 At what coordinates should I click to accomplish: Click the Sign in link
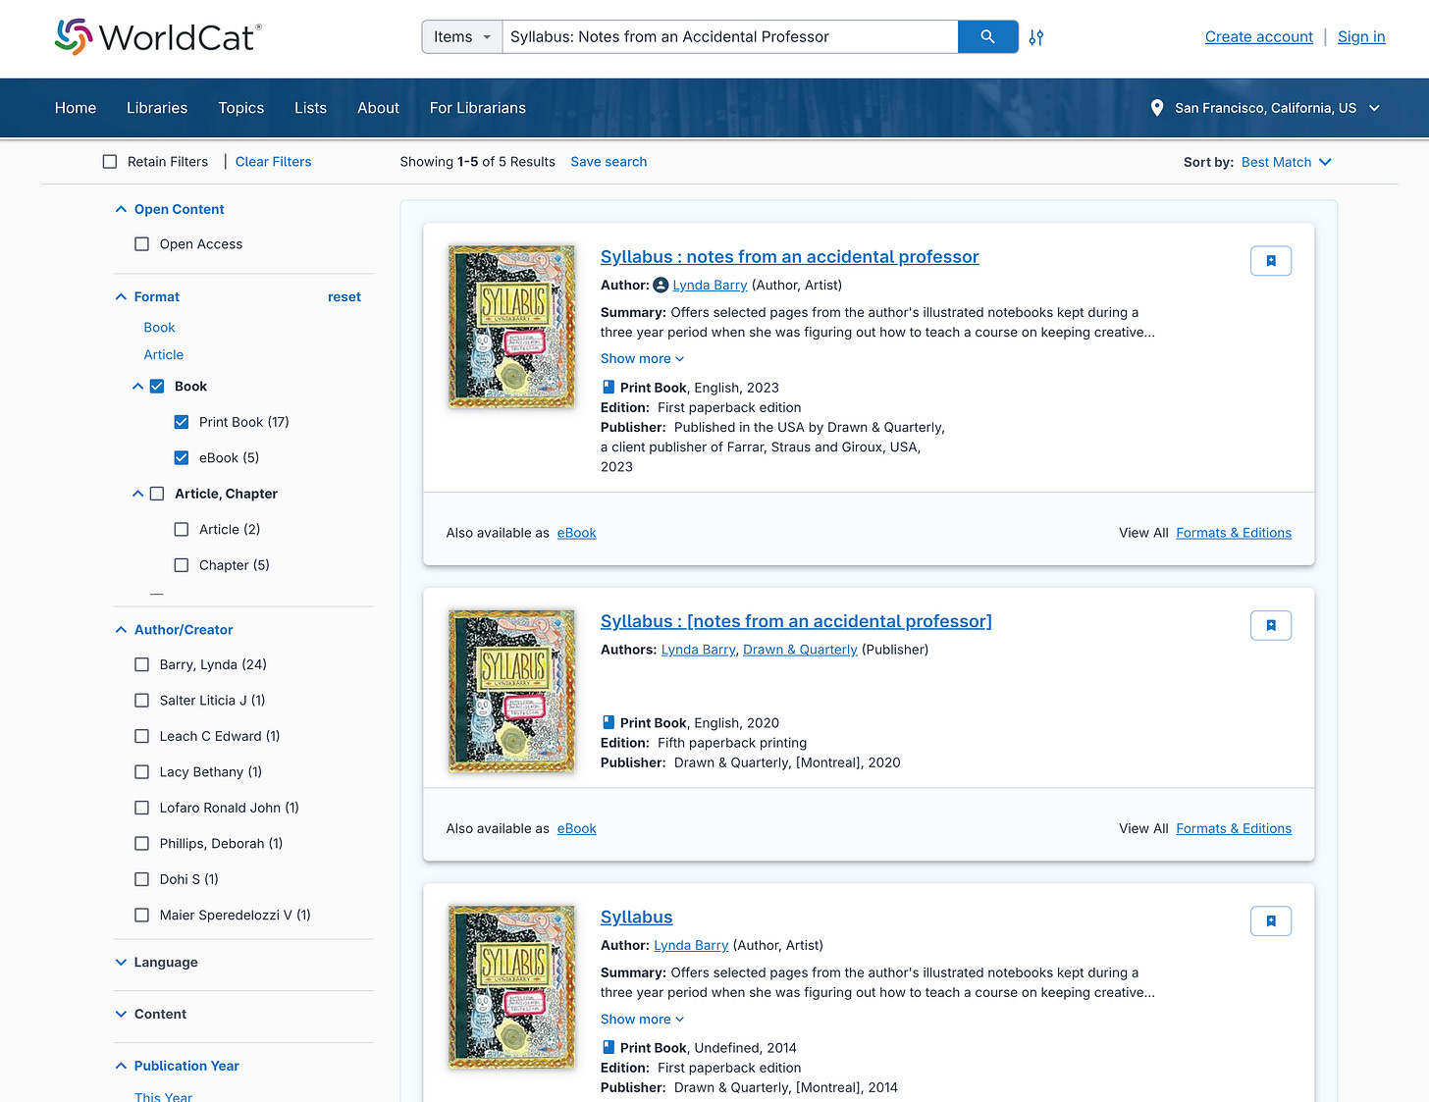point(1361,36)
